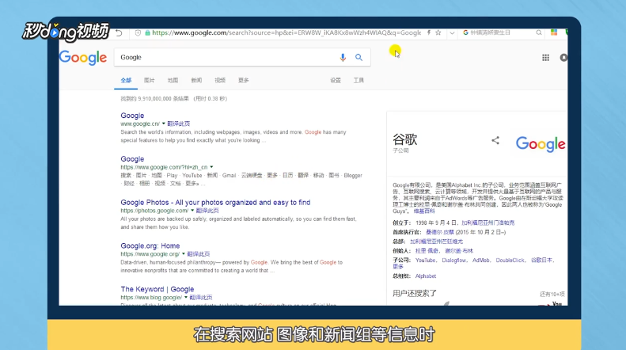Click 翻译此页 for blog.google result
Image resolution: width=626 pixels, height=350 pixels.
[x=201, y=297]
